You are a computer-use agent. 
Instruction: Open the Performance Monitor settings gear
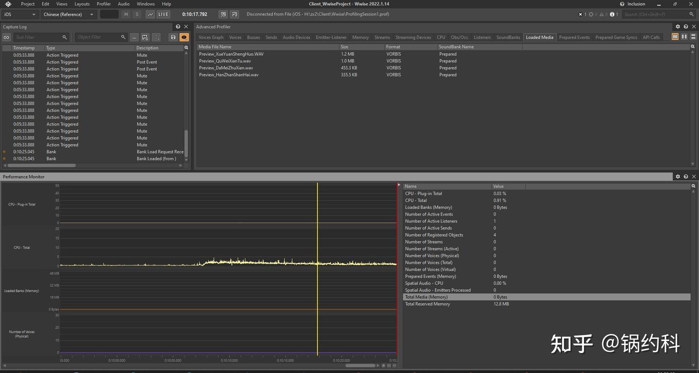tap(678, 176)
